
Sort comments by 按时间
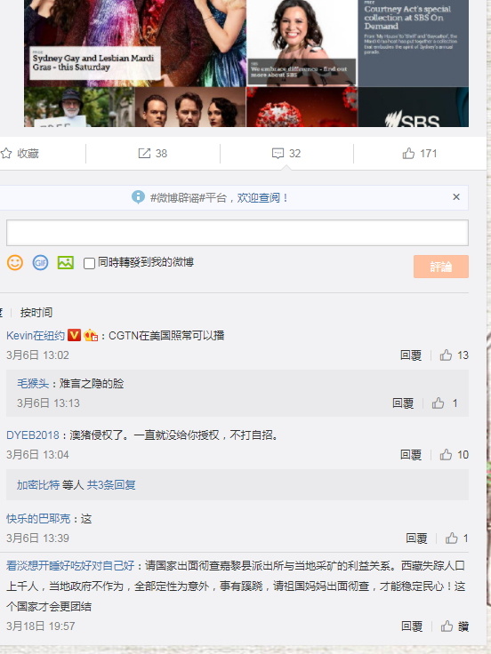[36, 313]
